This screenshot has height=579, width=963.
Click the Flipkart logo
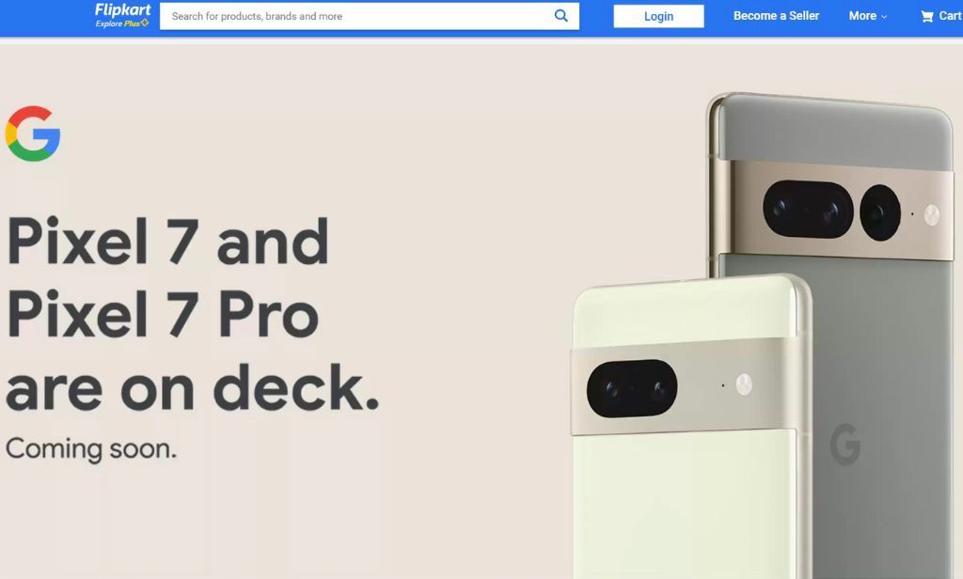click(x=122, y=9)
